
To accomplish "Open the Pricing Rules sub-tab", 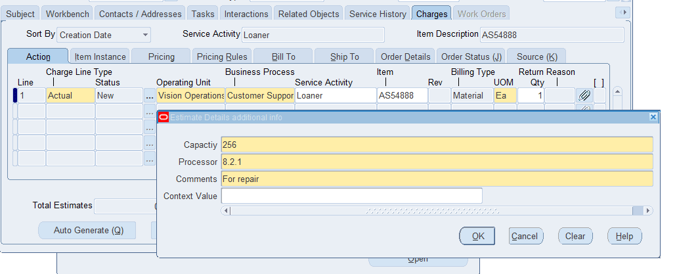I will pos(222,57).
